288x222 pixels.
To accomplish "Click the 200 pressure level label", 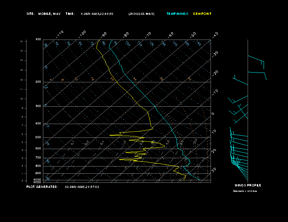I will [38, 82].
